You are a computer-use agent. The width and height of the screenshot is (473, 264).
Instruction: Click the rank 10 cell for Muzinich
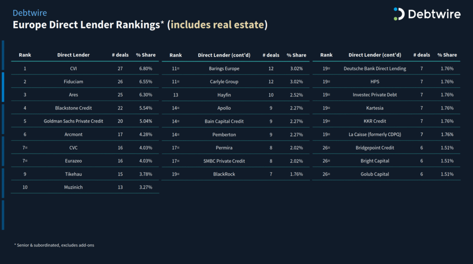pos(25,187)
